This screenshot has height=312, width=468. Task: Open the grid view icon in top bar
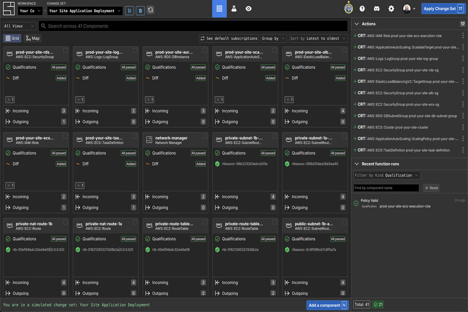[219, 9]
